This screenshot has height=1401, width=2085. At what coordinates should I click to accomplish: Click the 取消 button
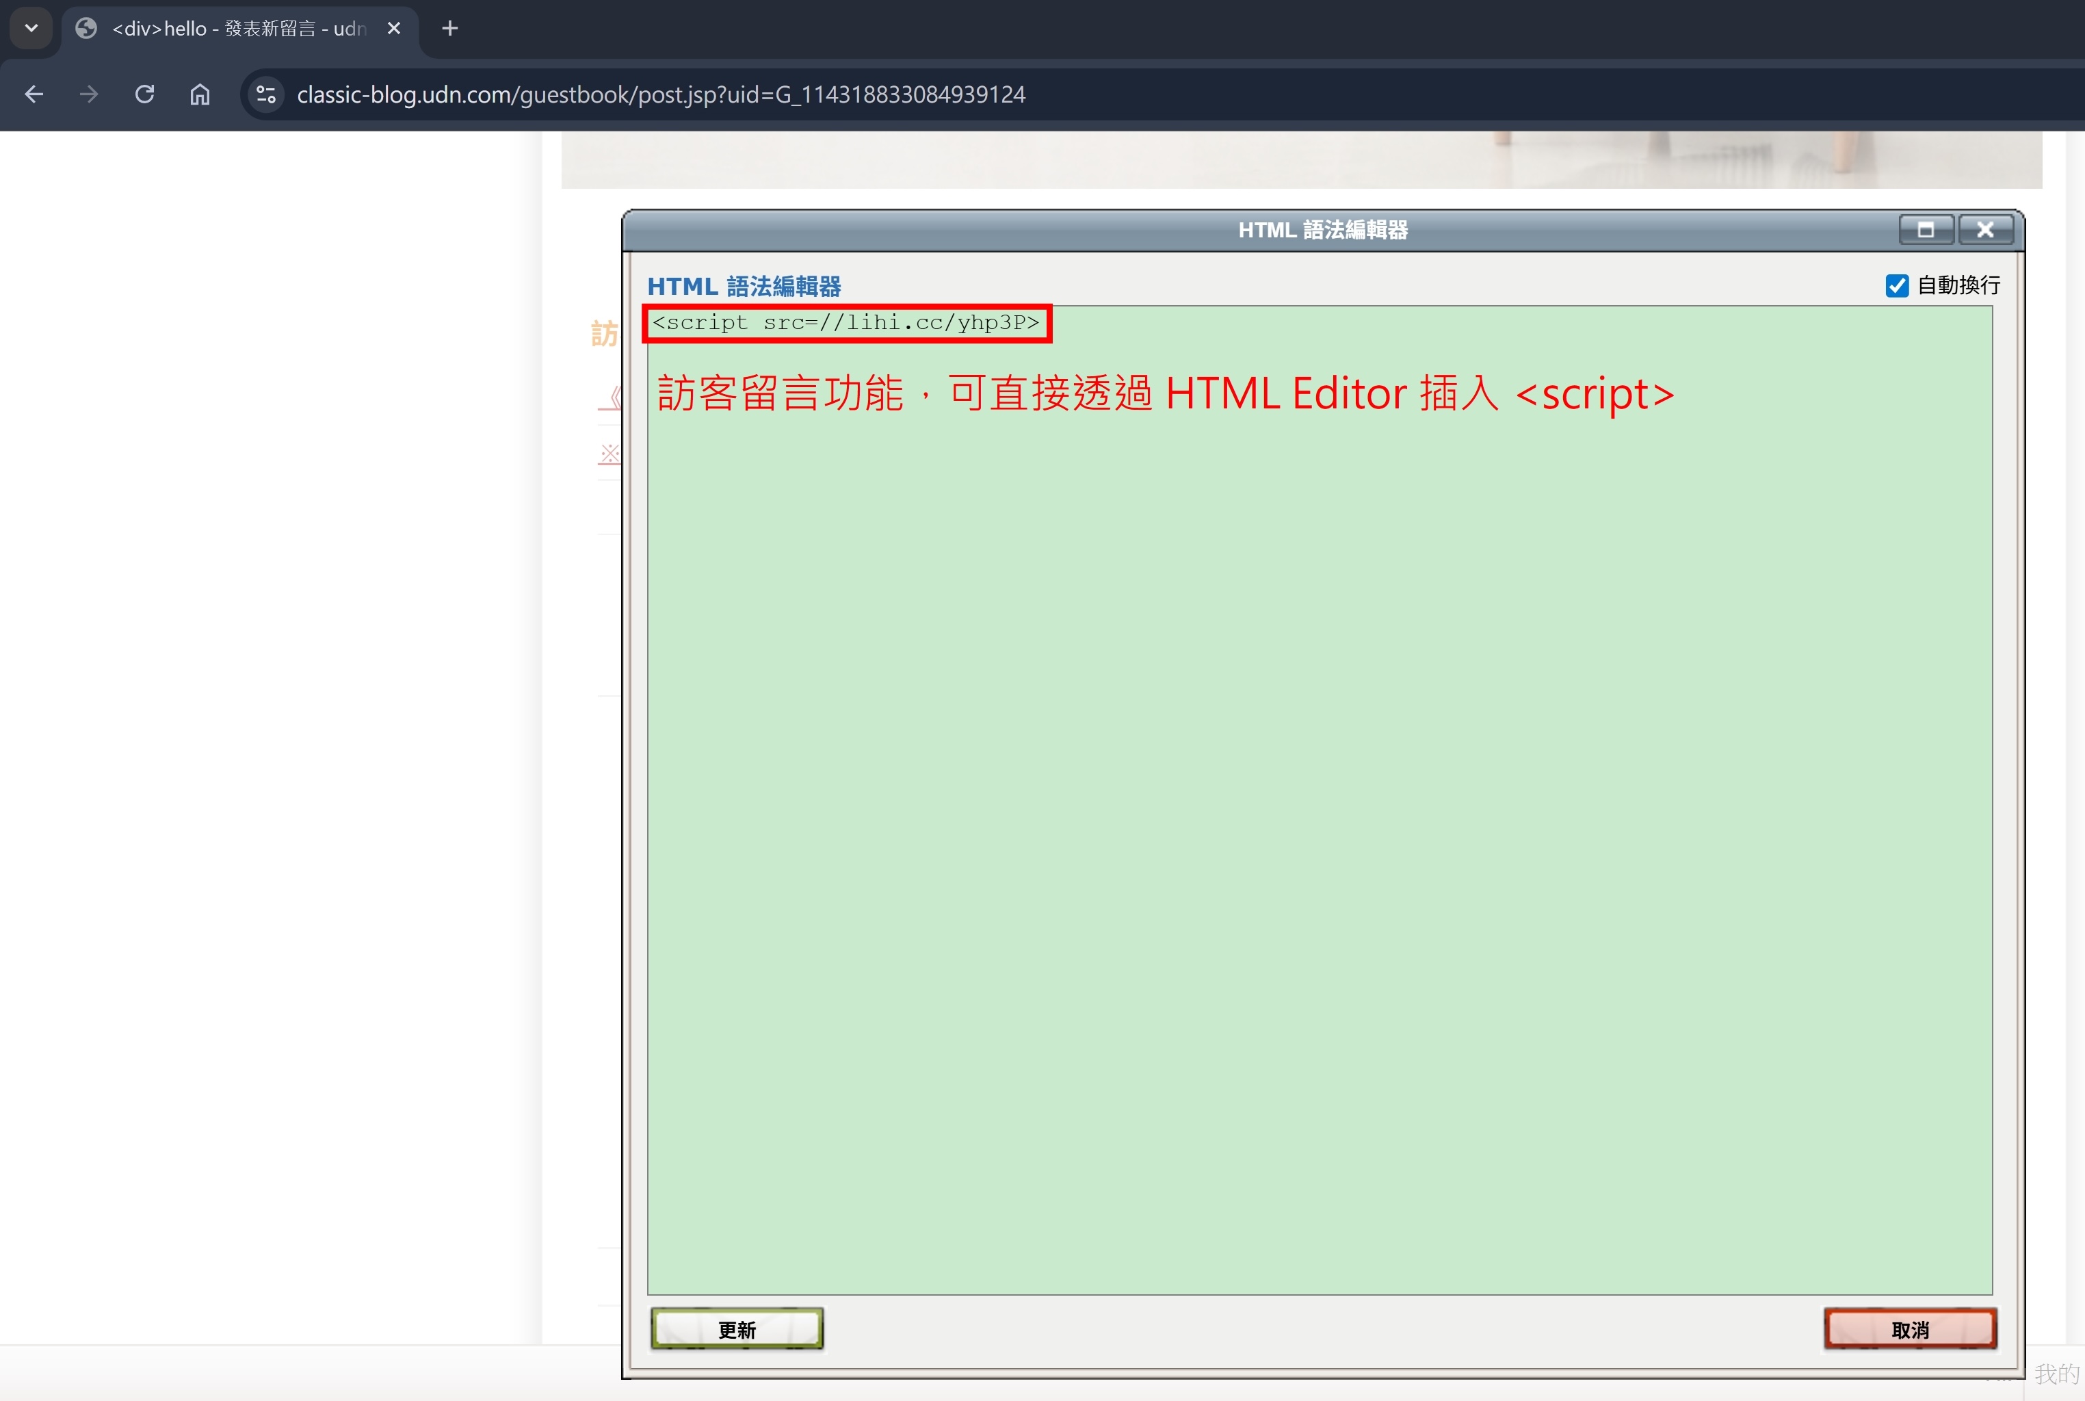point(1910,1328)
